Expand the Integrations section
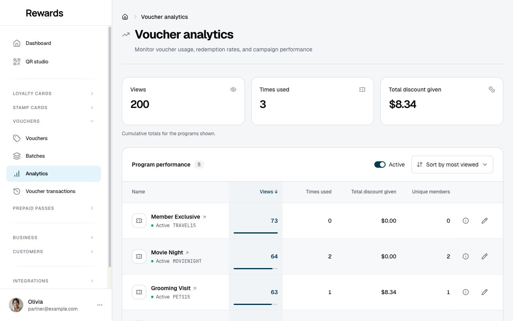513x321 pixels. click(54, 281)
